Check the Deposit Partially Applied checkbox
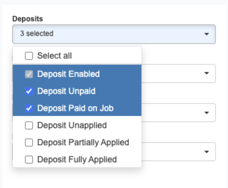The width and height of the screenshot is (228, 188). click(x=29, y=143)
